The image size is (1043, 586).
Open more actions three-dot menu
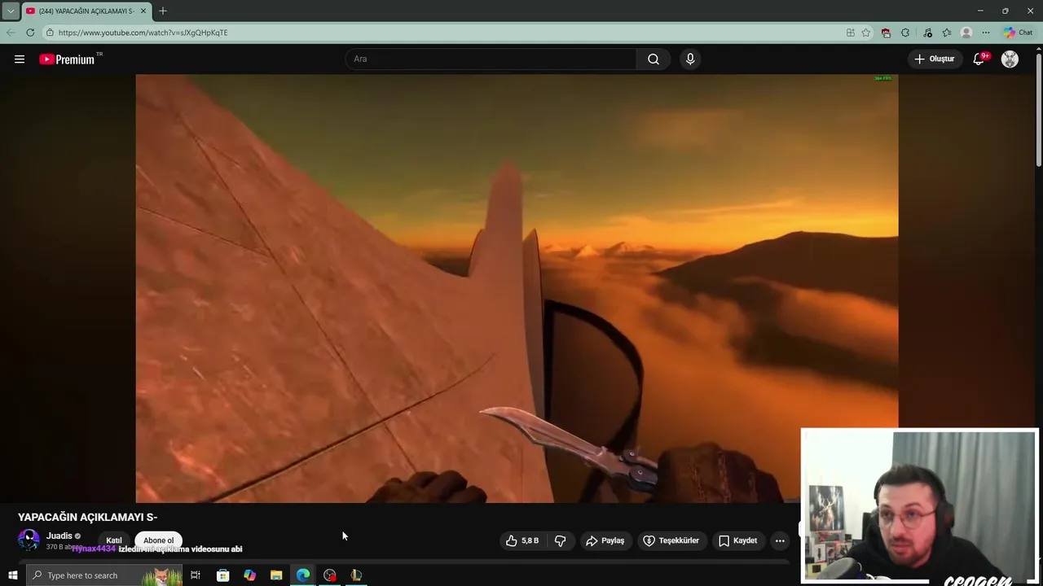780,540
